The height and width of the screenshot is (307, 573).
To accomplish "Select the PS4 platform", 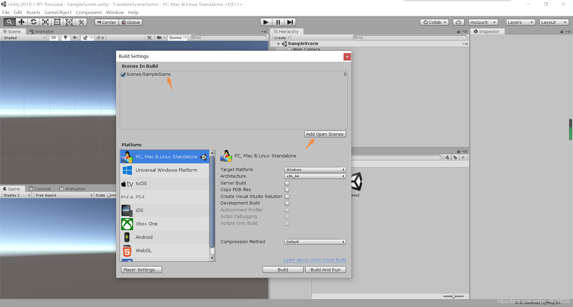I will pyautogui.click(x=165, y=197).
